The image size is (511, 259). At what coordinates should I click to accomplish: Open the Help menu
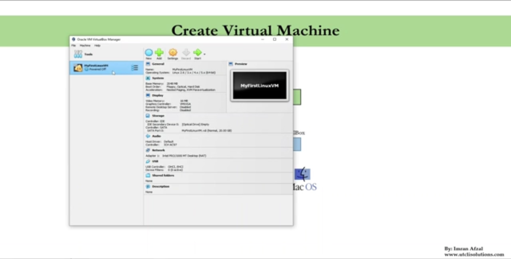point(97,46)
